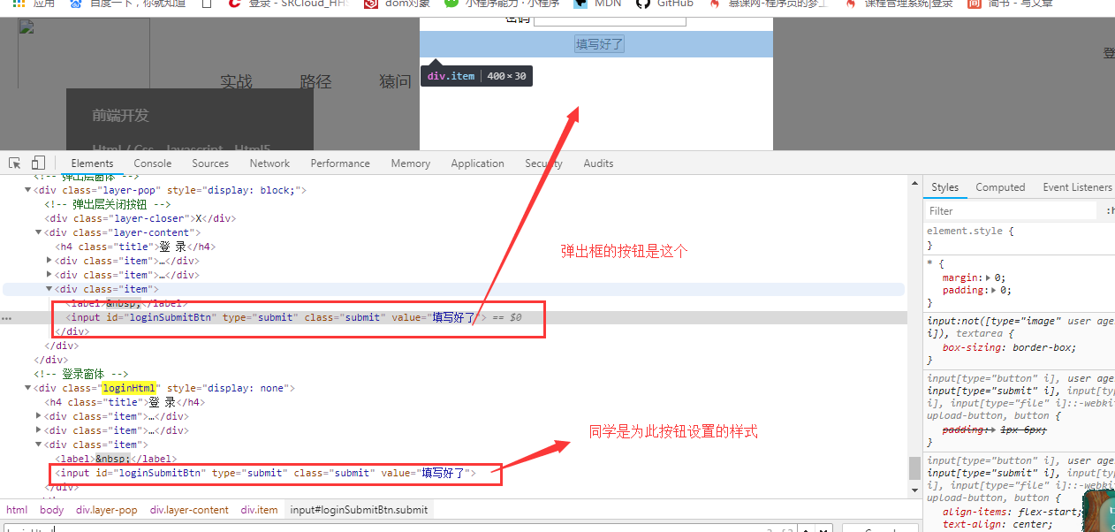1115x532 pixels.
Task: Select the input#loginSubmitBtn.submit breadcrumb
Action: click(359, 510)
